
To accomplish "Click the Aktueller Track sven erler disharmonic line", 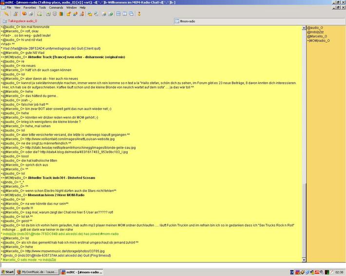I will (x=63, y=57).
